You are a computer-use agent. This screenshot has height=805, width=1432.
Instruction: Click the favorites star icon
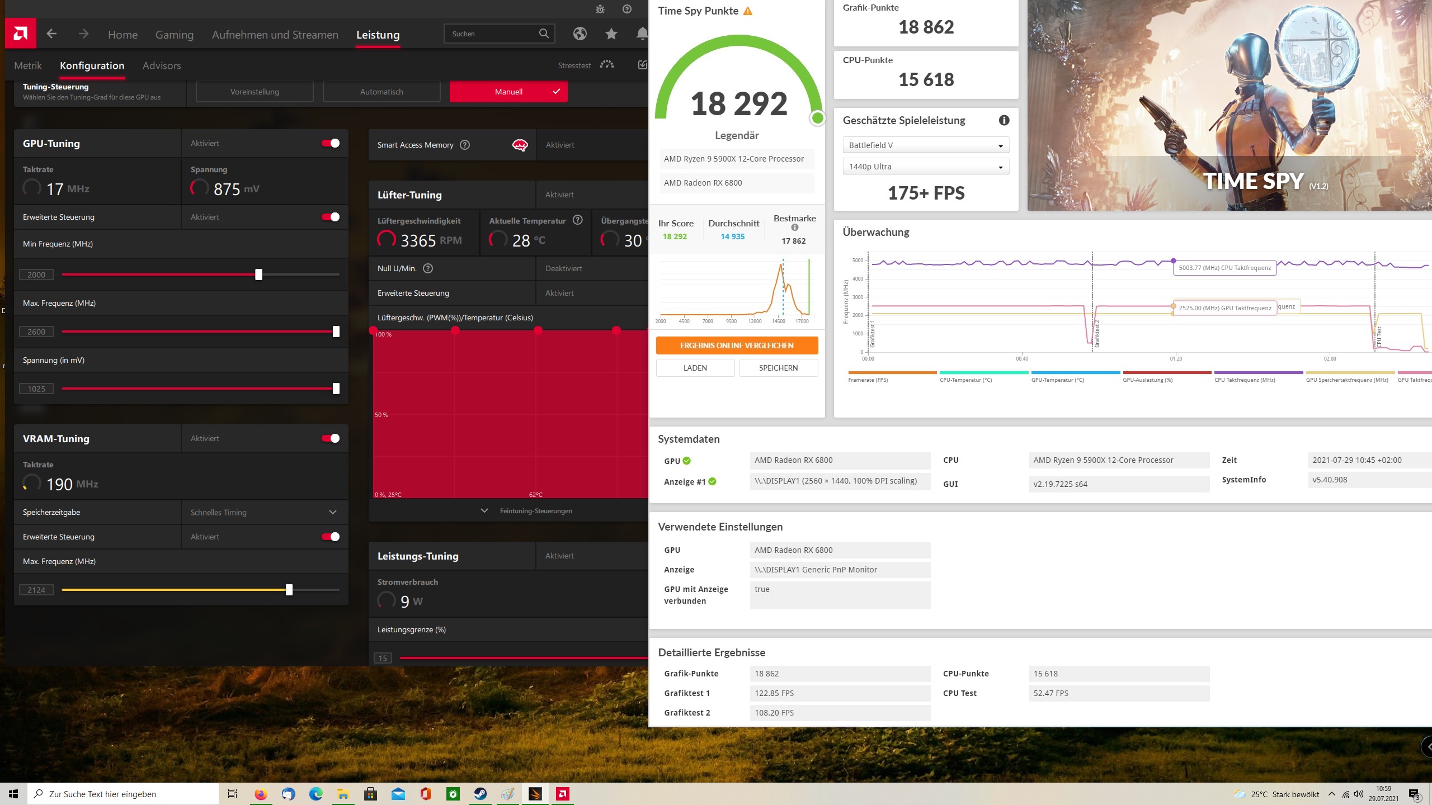(611, 34)
